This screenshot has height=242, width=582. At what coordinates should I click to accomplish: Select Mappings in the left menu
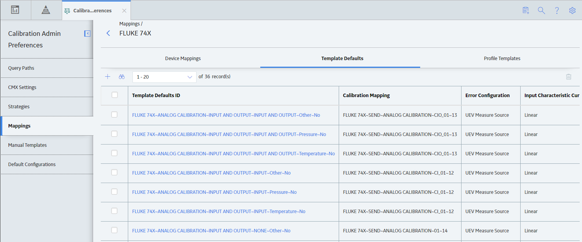click(46, 126)
